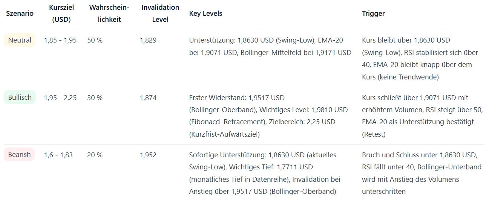Click the Trigger column header
Screen dimensions: 489x207
coord(373,14)
